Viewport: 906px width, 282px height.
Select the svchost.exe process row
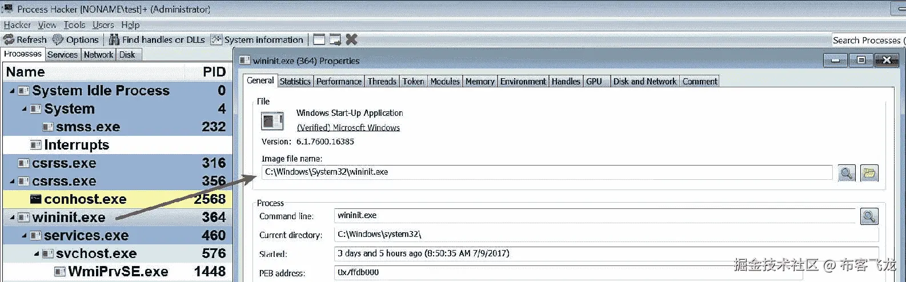pos(117,254)
